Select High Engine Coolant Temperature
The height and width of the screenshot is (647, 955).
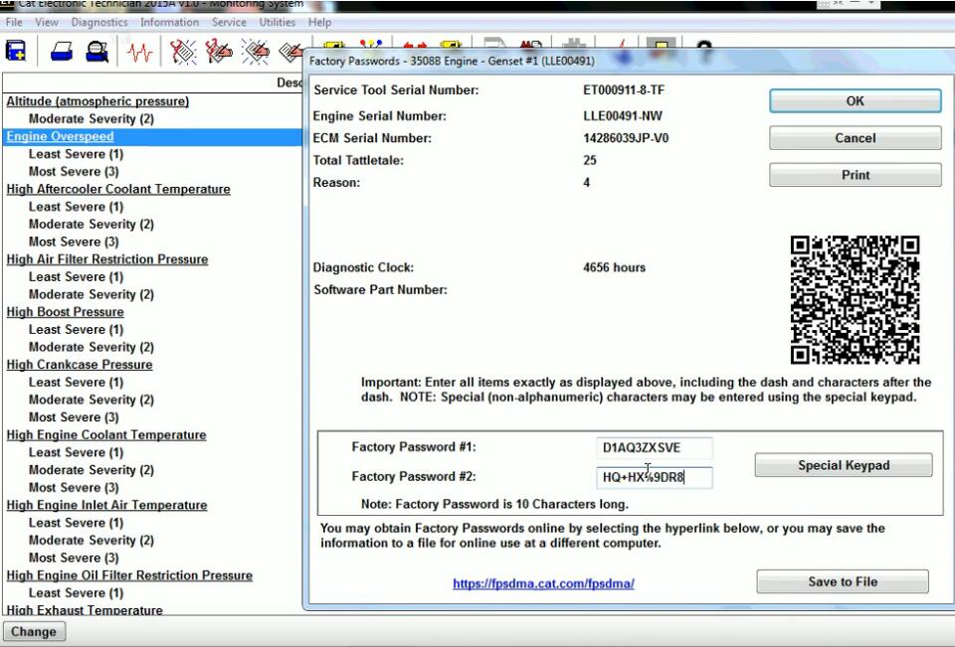point(106,435)
